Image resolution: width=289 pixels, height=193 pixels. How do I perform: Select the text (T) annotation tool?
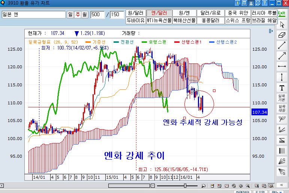point(282,88)
